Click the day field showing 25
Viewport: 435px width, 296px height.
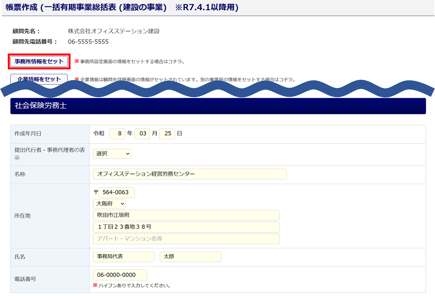(167, 134)
